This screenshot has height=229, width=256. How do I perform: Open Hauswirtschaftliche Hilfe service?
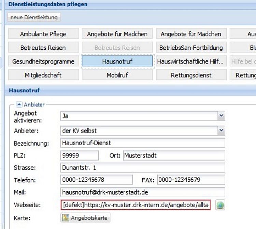click(x=191, y=62)
